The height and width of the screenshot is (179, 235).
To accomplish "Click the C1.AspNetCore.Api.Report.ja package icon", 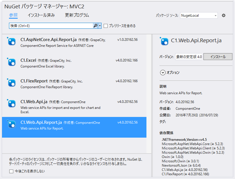I will [12, 41].
